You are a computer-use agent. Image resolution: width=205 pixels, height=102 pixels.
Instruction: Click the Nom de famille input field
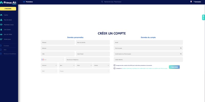(x=93, y=42)
